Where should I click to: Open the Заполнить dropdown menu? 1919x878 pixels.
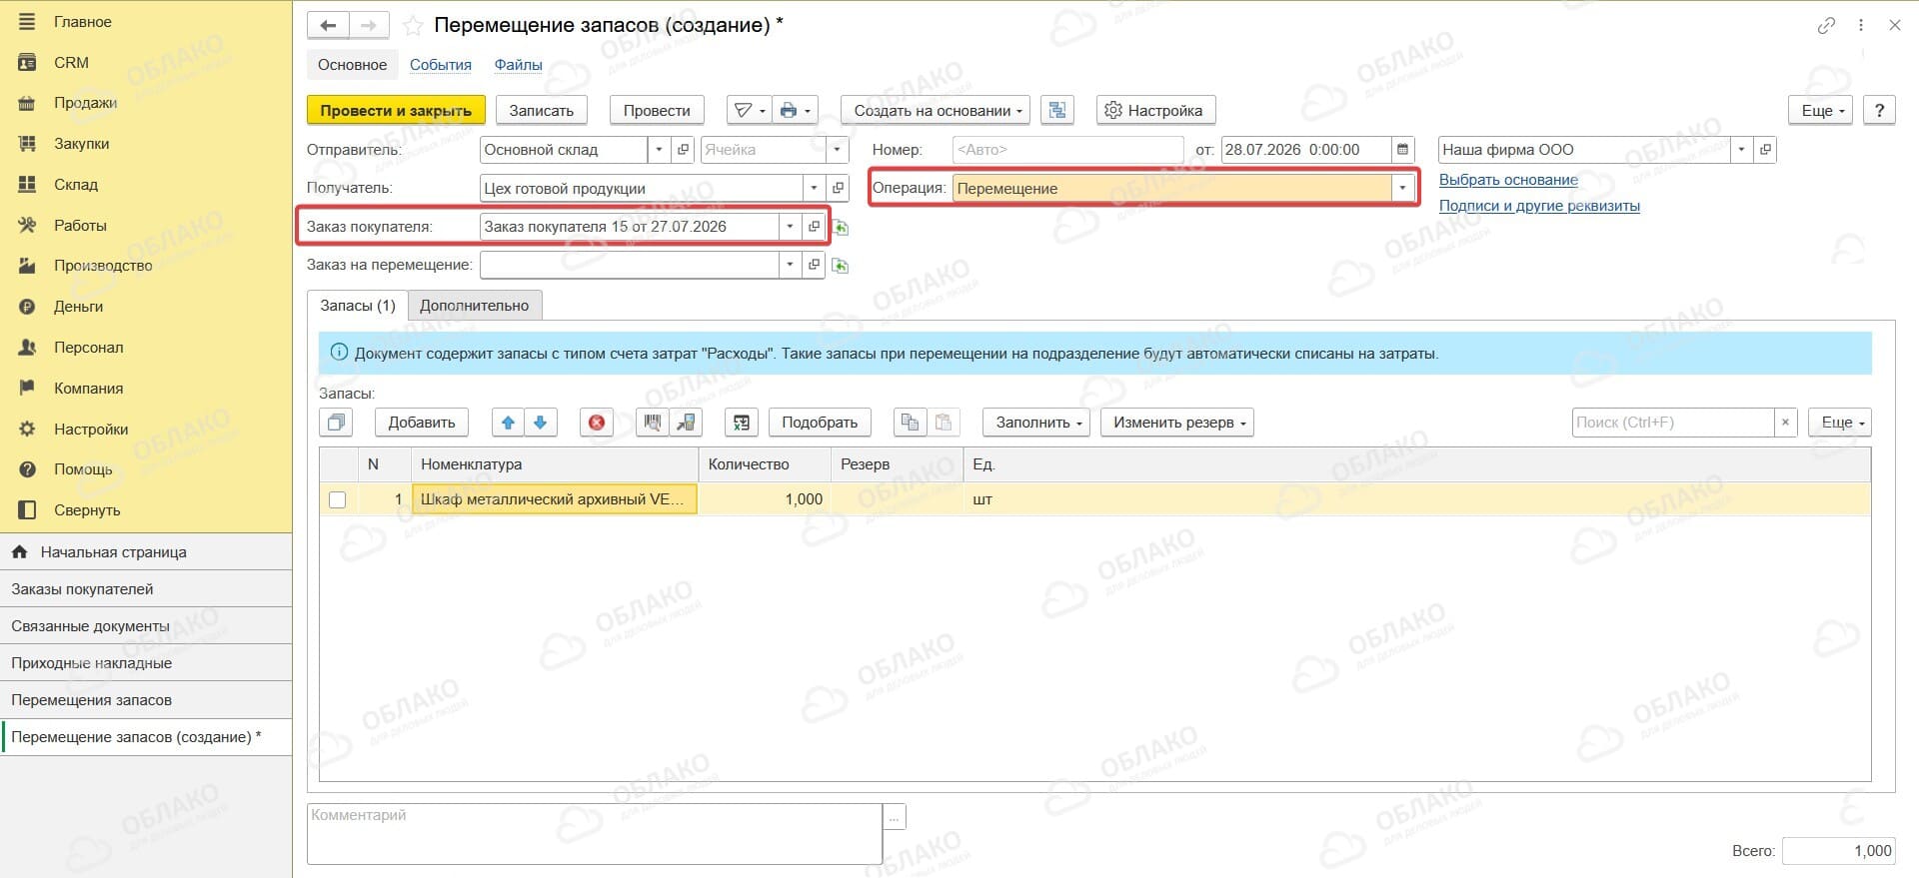1038,423
